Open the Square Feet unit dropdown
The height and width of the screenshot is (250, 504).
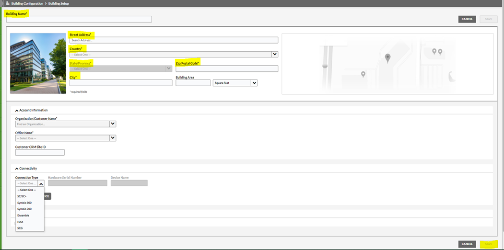[254, 83]
